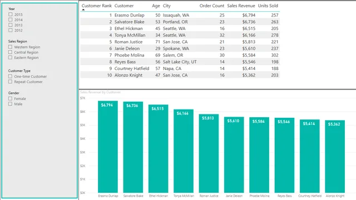This screenshot has width=356, height=200.
Task: Click the Issaquah, WA city cell
Action: [176, 15]
